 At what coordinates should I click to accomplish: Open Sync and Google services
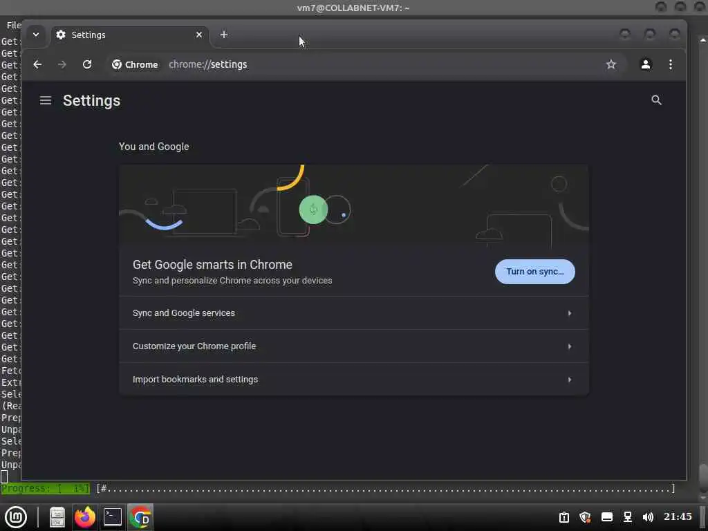click(x=354, y=313)
